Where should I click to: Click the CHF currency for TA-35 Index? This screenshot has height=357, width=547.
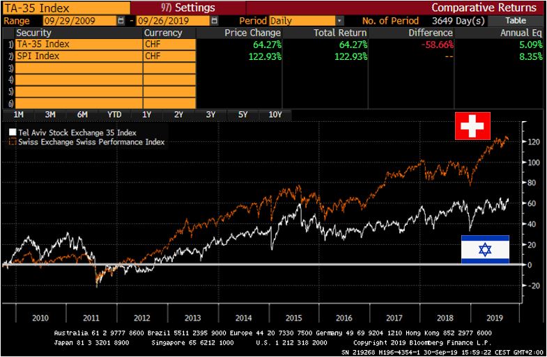pyautogui.click(x=169, y=45)
